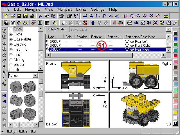The image size is (180, 135).
Task: Pick the red color swatch
Action: pyautogui.click(x=175, y=56)
